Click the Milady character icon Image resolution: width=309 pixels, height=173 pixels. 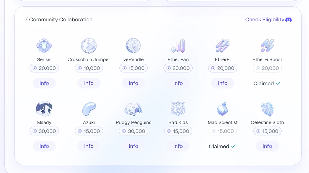coord(44,109)
